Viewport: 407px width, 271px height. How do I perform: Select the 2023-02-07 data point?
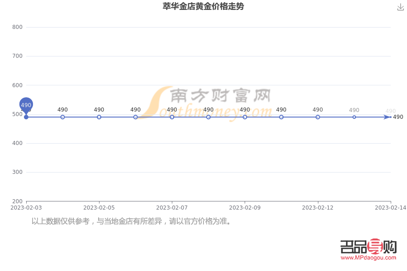[x=171, y=116]
